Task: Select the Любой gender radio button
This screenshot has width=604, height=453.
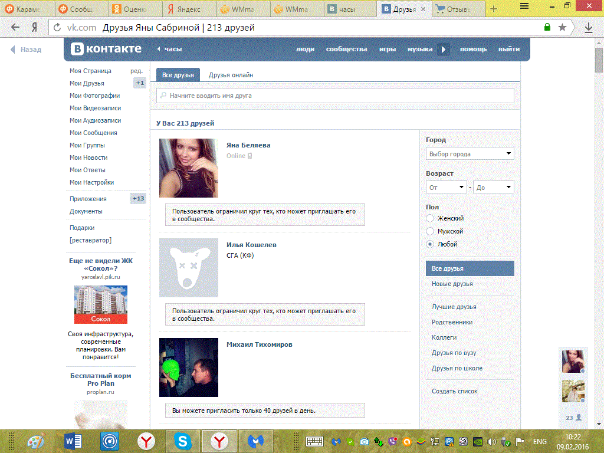Action: tap(430, 244)
